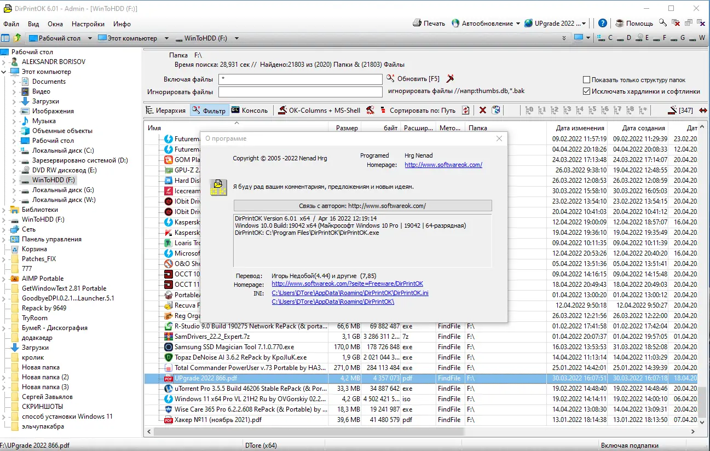Open the Freeware/DirPrintOK homepage link

point(347,284)
